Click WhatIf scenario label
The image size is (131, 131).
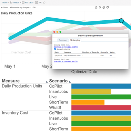(x=55, y=108)
